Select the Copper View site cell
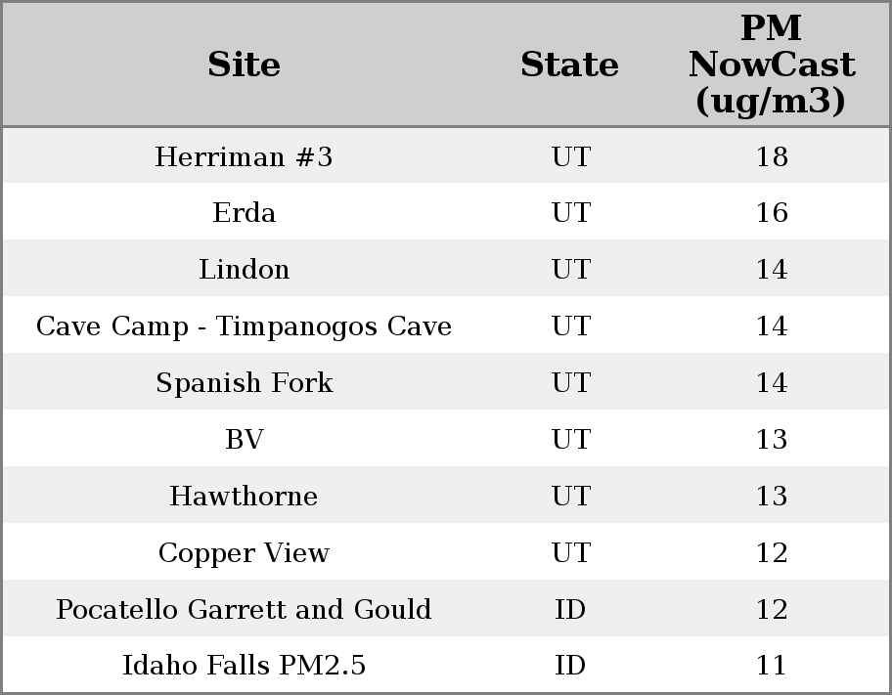 click(x=244, y=553)
